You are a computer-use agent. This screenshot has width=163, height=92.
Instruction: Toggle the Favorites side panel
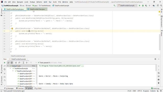[x=2, y=69]
